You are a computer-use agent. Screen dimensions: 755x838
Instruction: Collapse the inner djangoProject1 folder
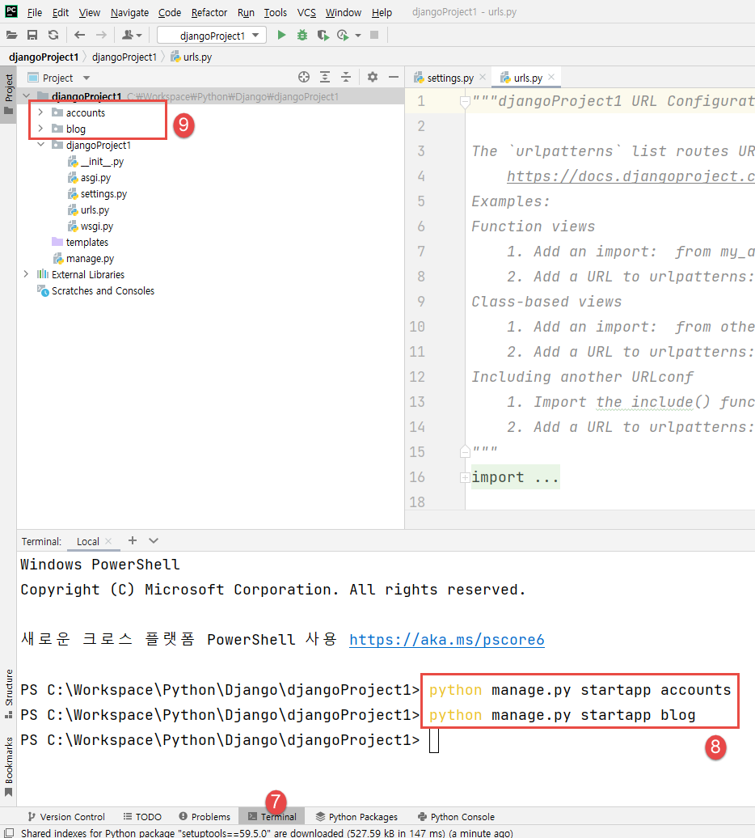coord(40,145)
